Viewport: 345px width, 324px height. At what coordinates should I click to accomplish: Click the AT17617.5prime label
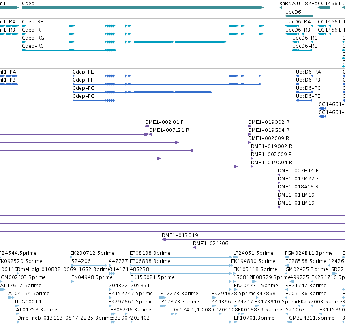[20, 286]
